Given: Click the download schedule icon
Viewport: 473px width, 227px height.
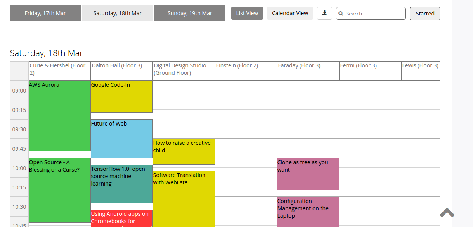Looking at the screenshot, I should [x=324, y=13].
